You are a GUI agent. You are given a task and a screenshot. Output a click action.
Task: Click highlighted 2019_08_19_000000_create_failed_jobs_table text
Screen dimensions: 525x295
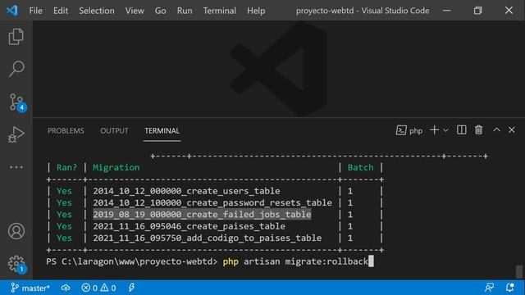click(202, 215)
